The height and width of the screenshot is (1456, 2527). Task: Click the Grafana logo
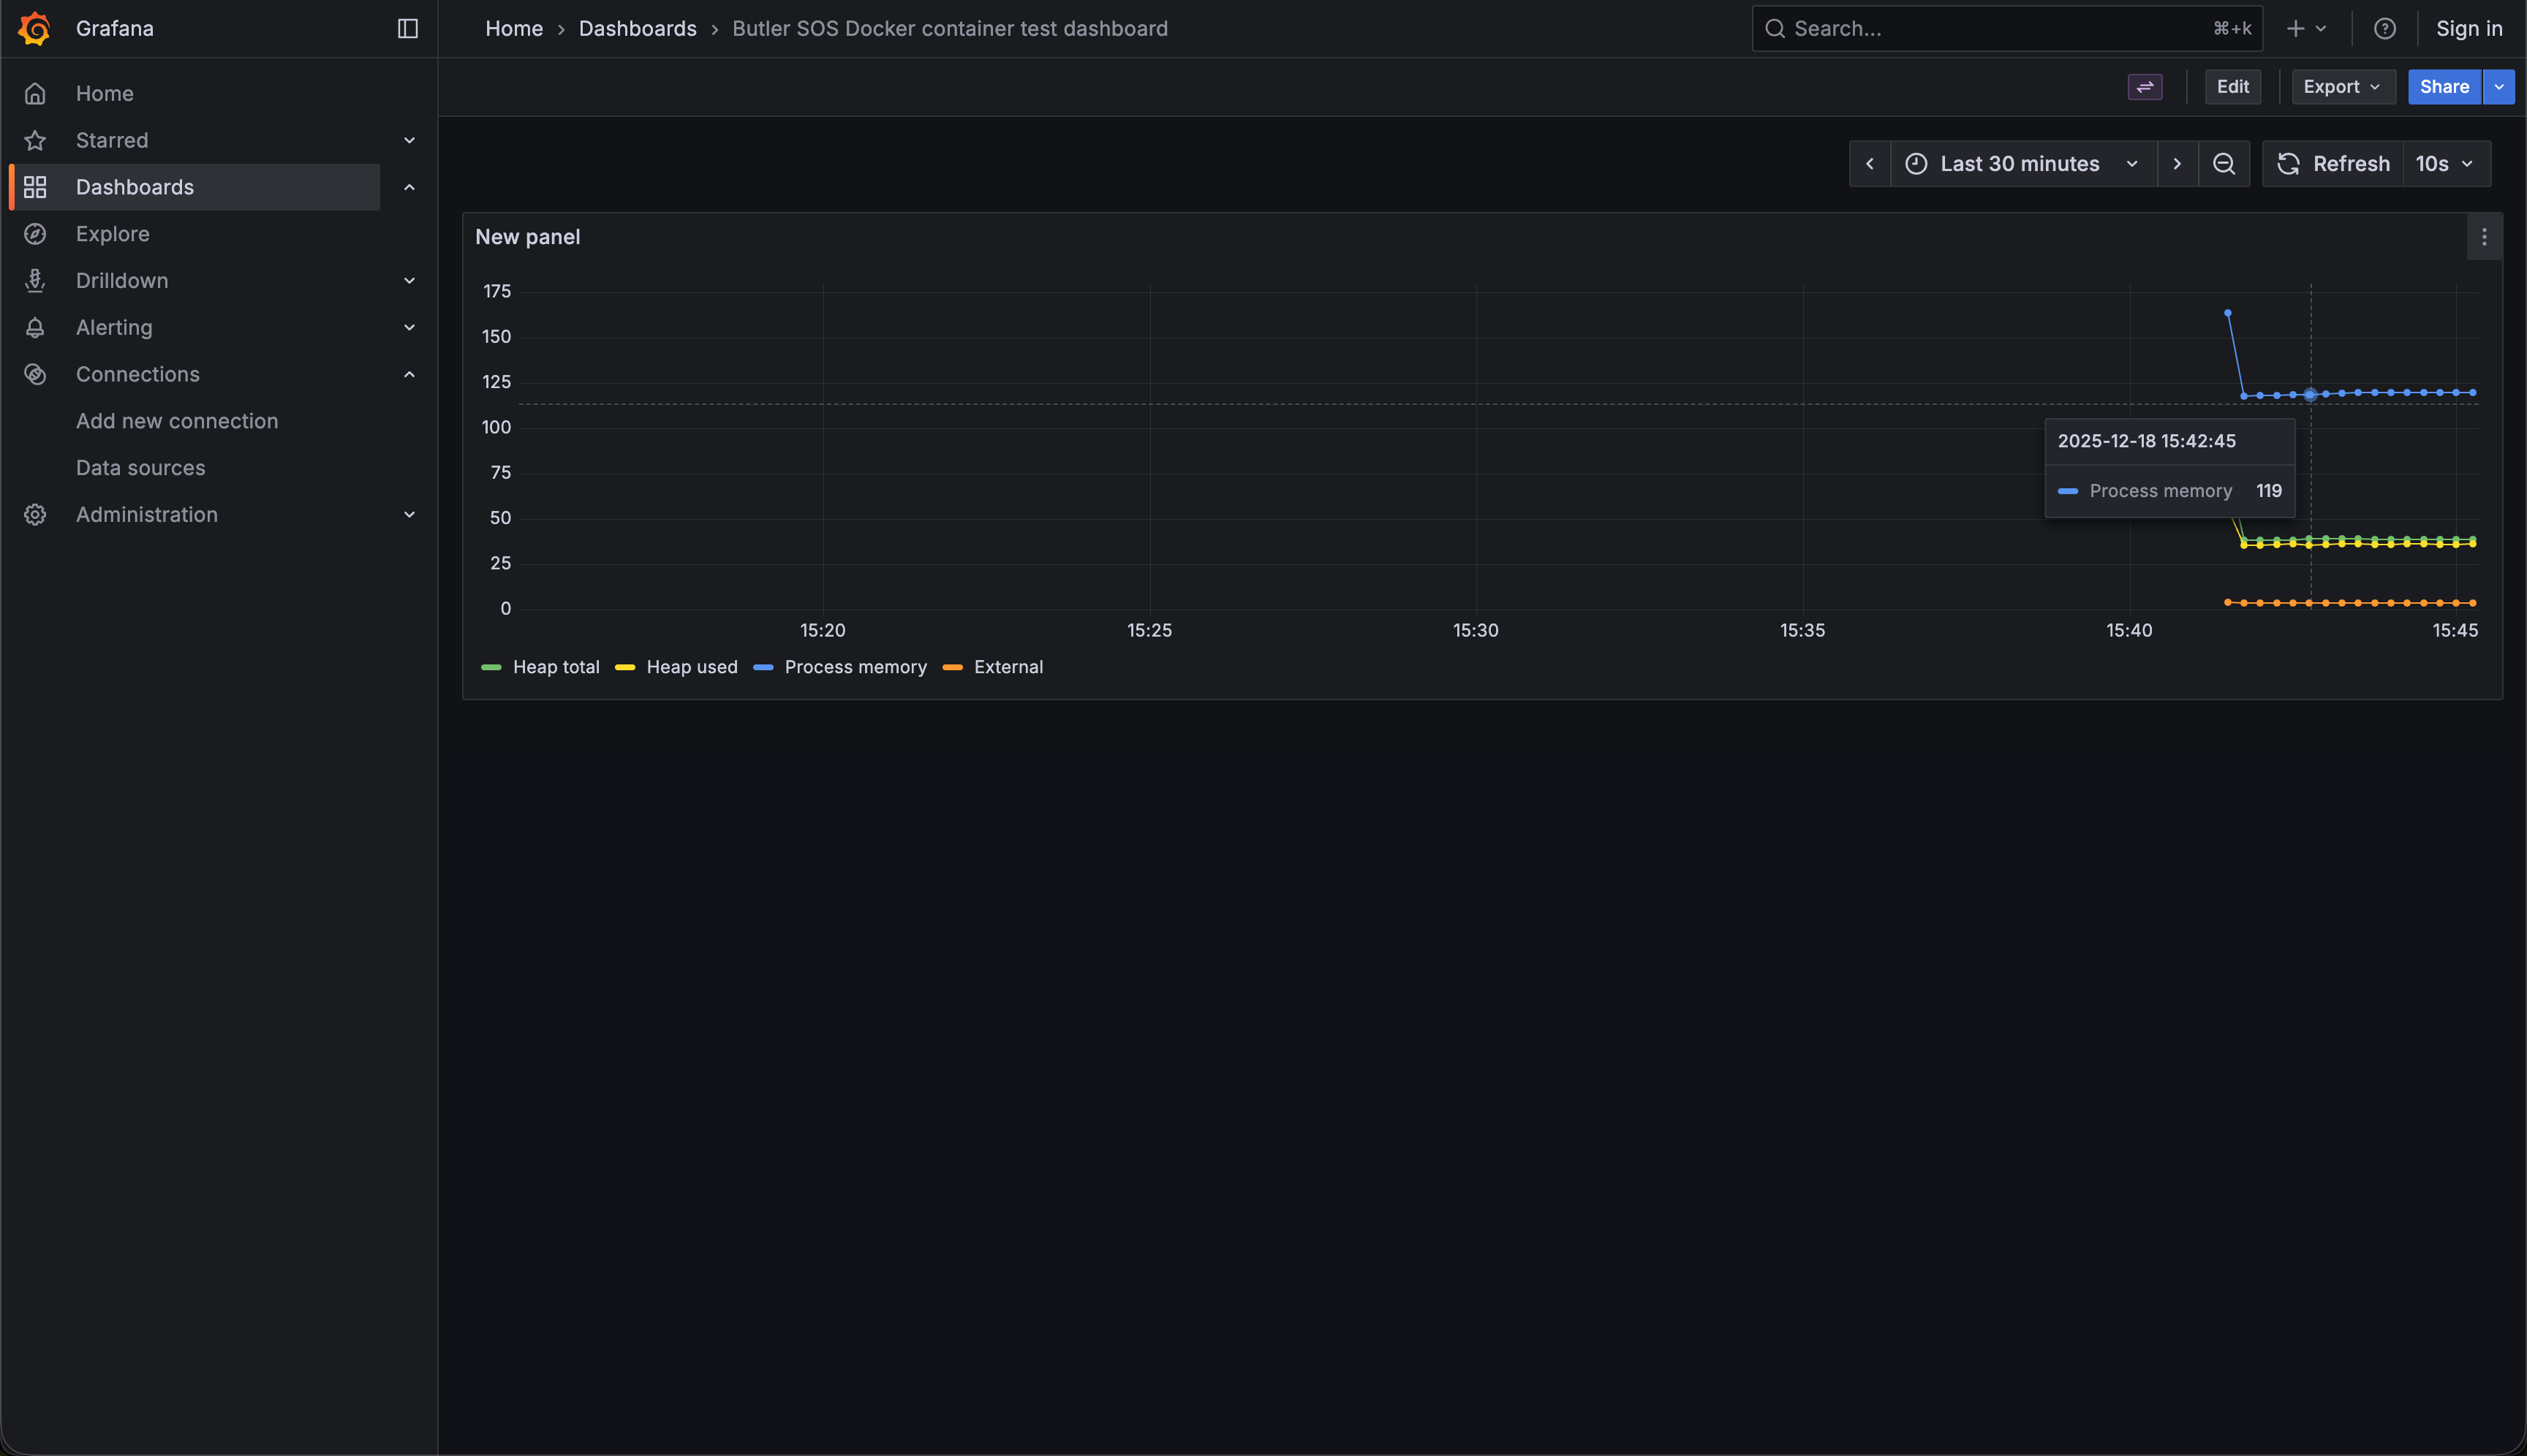(x=34, y=28)
